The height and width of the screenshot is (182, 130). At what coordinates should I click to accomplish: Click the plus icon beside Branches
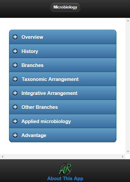click(x=15, y=65)
